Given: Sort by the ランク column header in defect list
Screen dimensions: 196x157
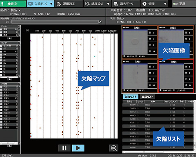Looking at the screenshot, I should (x=175, y=102).
